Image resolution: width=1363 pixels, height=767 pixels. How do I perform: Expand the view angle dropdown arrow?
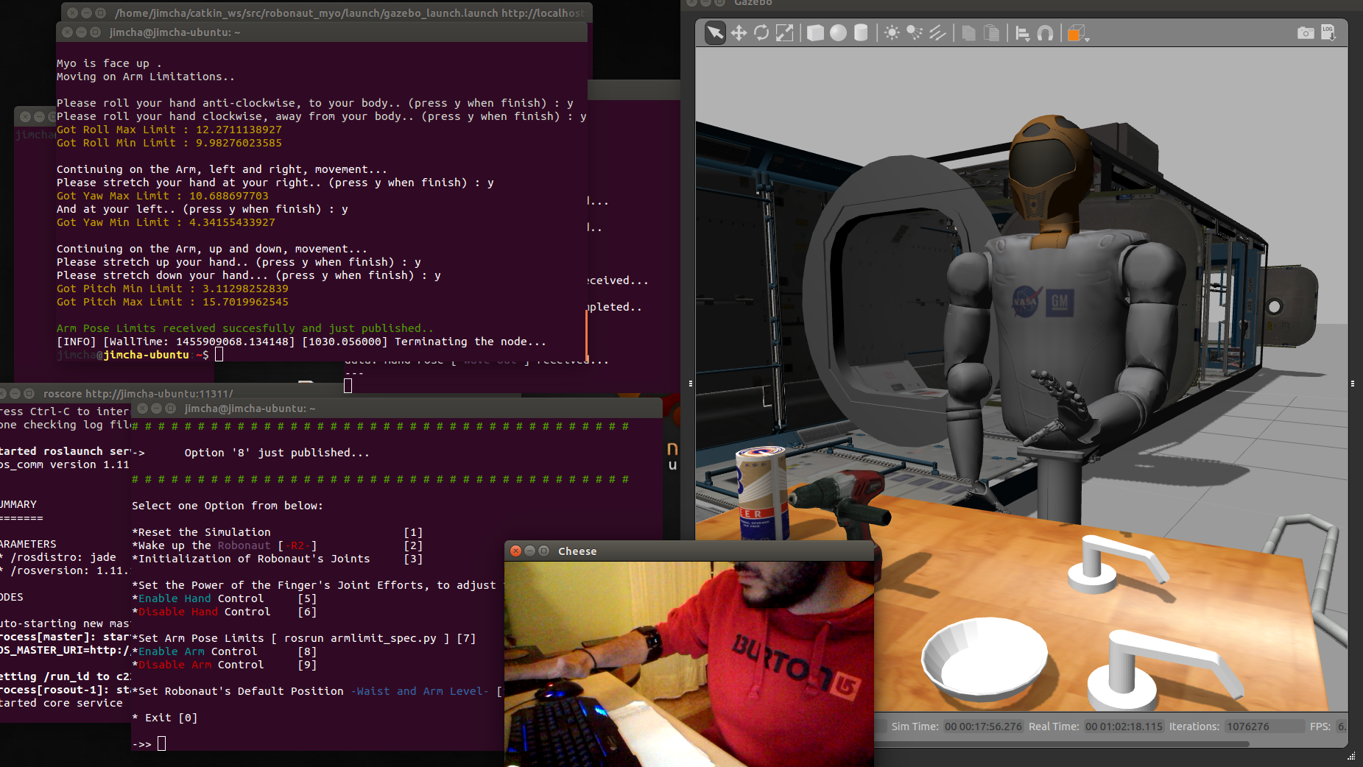point(1087,38)
